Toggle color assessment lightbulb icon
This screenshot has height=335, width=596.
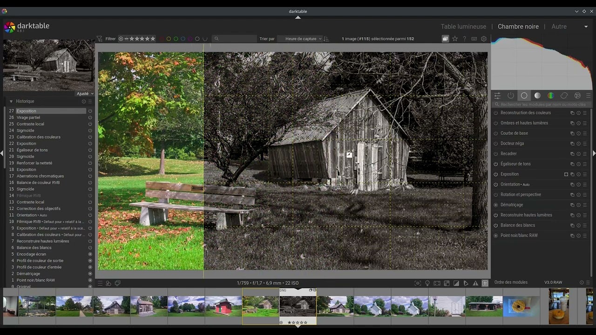[427, 283]
